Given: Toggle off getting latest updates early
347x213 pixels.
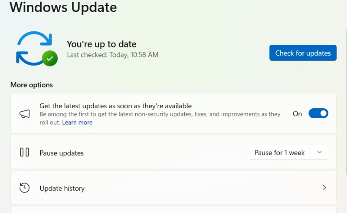Looking at the screenshot, I should coord(318,113).
